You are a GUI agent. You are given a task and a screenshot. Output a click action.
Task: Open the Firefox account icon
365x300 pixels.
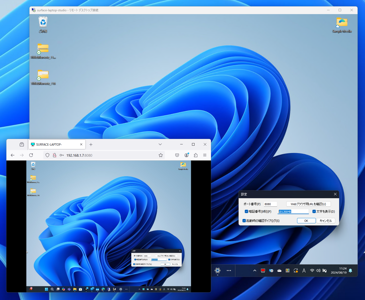(187, 155)
